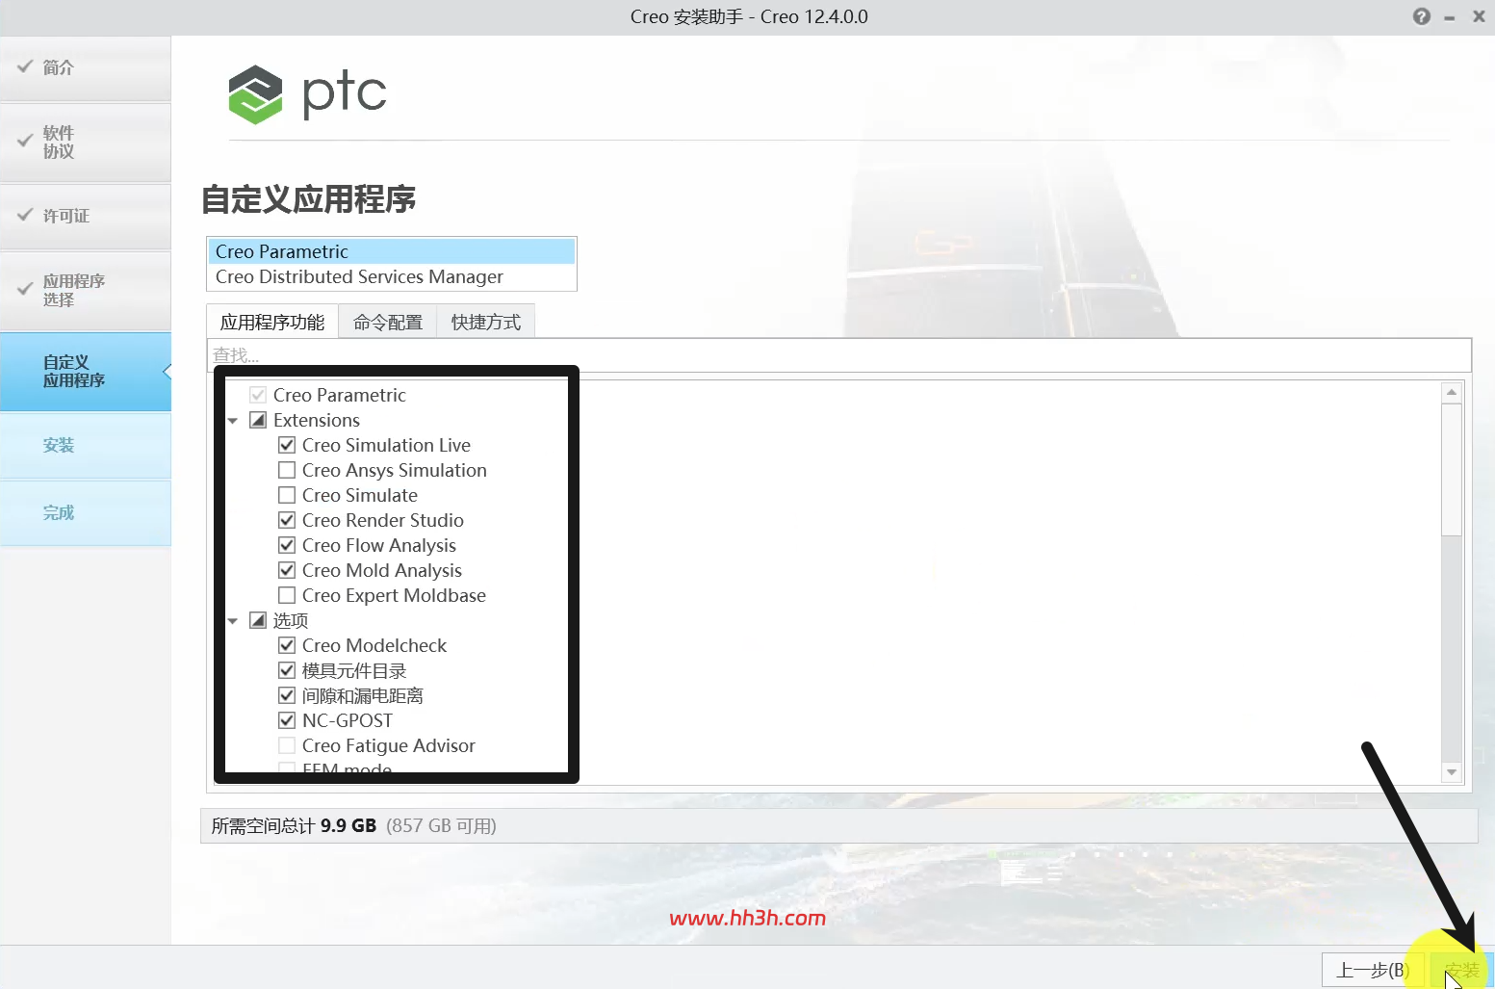Click the feature list scrollbar thumb
Viewport: 1495px width, 989px height.
[1452, 469]
